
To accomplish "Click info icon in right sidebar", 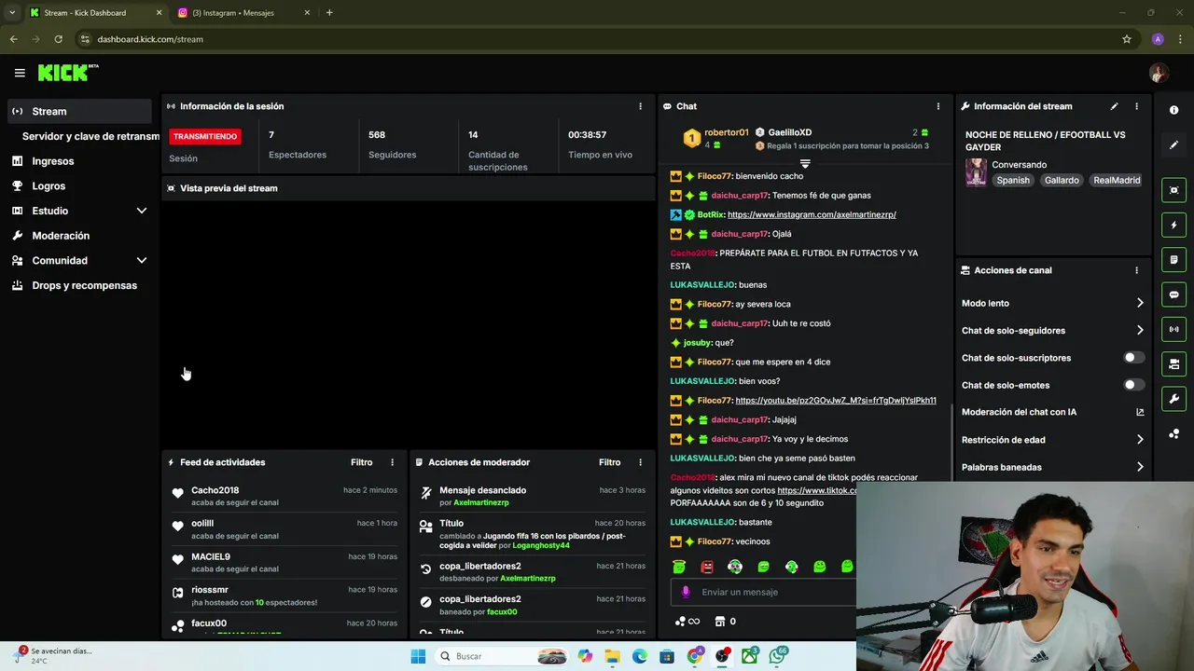I will 1173,110.
